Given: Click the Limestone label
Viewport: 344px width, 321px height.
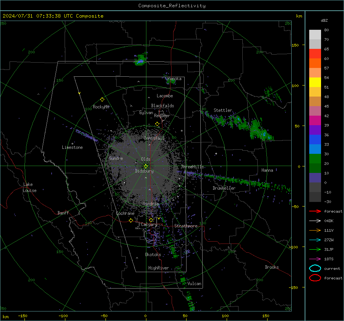Looking at the screenshot, I should [72, 147].
